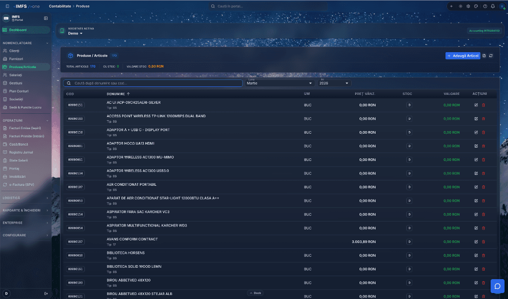Open the year 2026 dropdown
Viewport: 508px width, 299px height.
tap(334, 83)
